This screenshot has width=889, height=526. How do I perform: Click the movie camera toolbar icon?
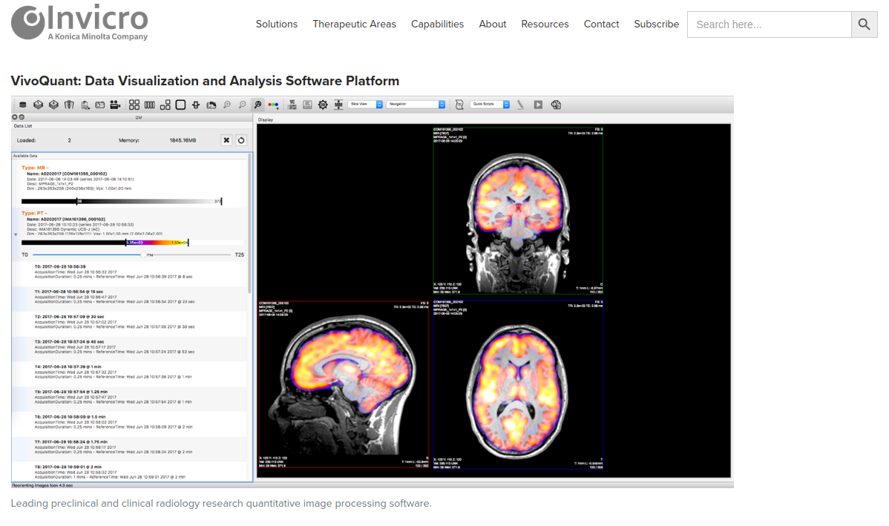(115, 105)
